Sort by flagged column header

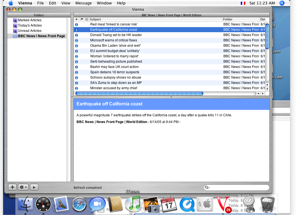point(82,19)
